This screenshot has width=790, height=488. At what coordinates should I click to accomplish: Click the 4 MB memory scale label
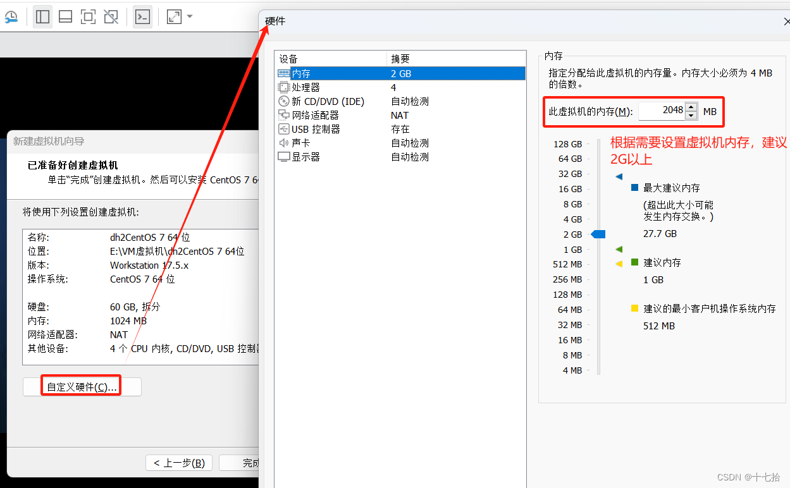point(572,370)
